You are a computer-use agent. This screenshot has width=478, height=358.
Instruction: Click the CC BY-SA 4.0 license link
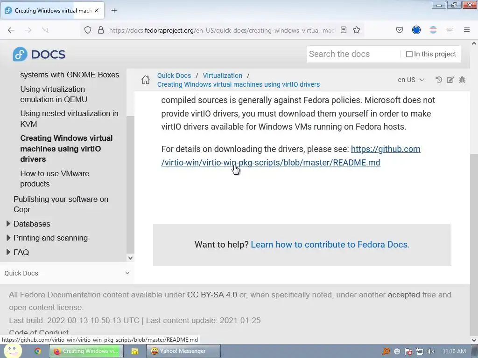pyautogui.click(x=212, y=295)
